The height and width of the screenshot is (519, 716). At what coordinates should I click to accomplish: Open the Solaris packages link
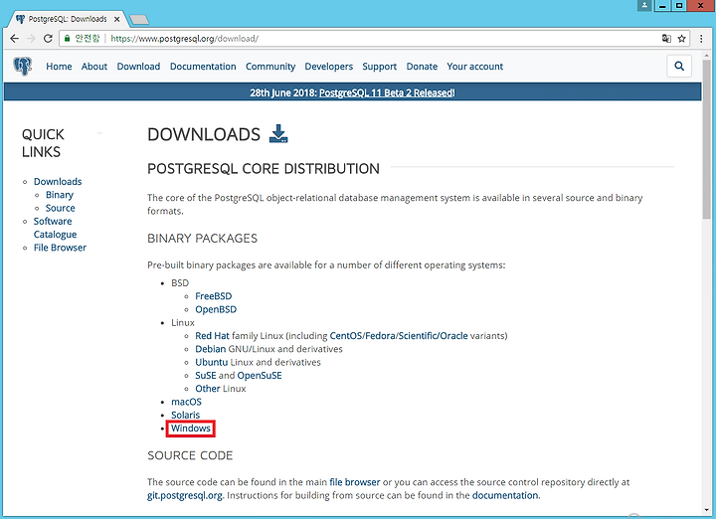point(185,416)
